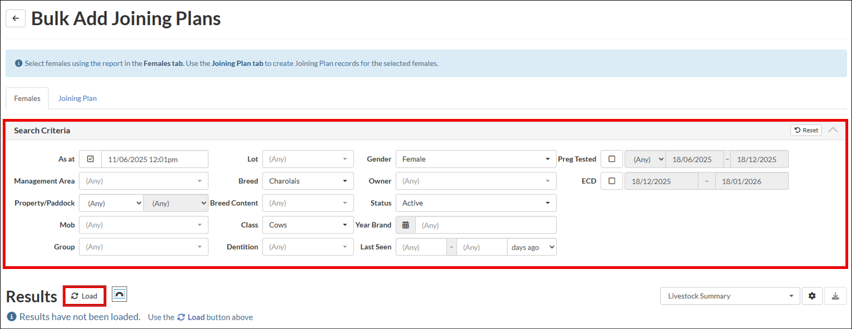
Task: Open the Gender dropdown showing Female
Action: tap(476, 159)
